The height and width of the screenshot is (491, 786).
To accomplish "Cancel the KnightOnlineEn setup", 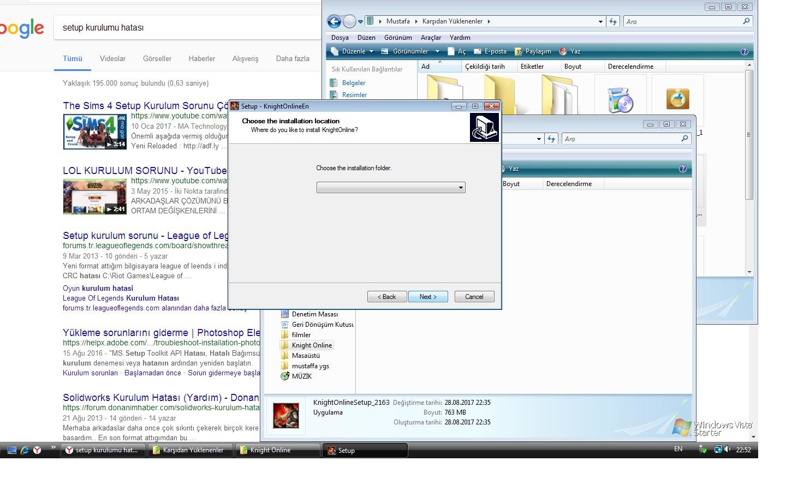I will click(x=474, y=297).
